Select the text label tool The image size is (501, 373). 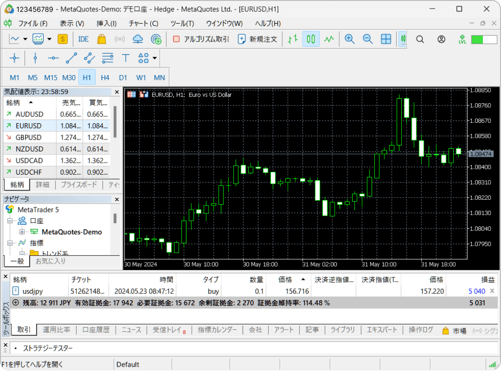tap(126, 58)
